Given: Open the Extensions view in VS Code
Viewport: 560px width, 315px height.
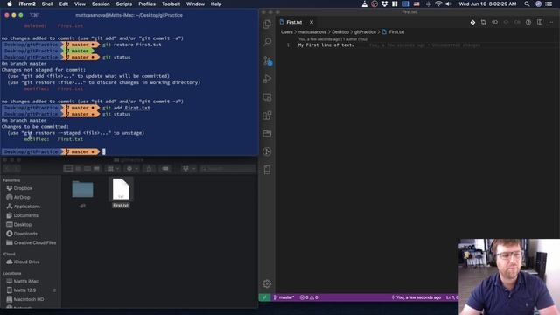Looking at the screenshot, I should point(267,115).
